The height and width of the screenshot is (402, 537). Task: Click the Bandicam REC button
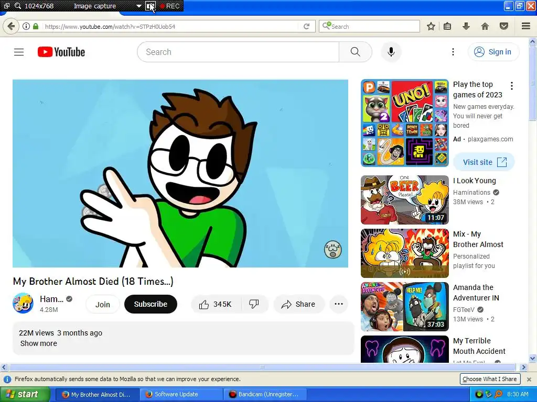coord(170,6)
